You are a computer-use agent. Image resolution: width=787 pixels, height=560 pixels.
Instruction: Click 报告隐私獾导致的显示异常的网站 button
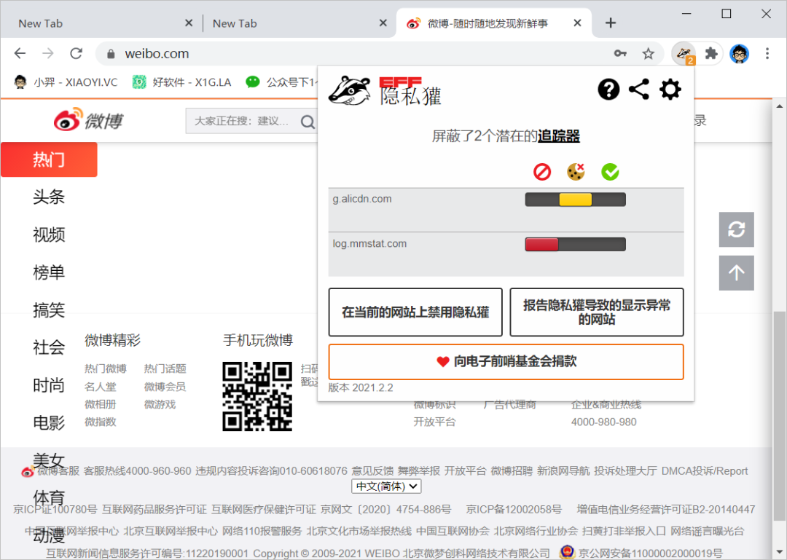click(x=597, y=312)
